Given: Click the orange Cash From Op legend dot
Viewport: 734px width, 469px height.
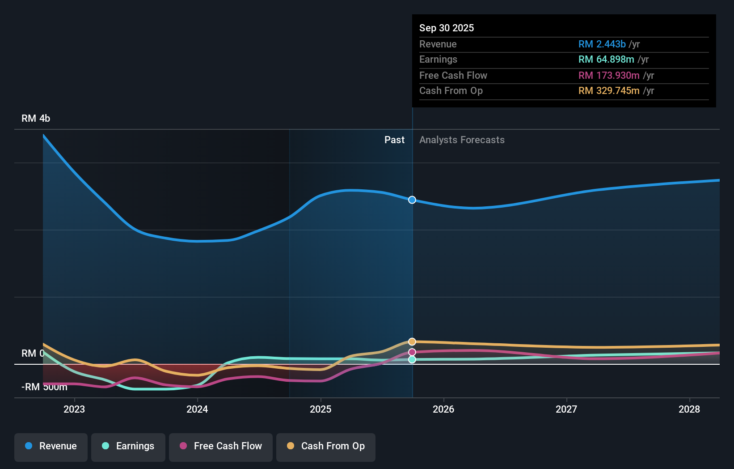Looking at the screenshot, I should coord(291,446).
